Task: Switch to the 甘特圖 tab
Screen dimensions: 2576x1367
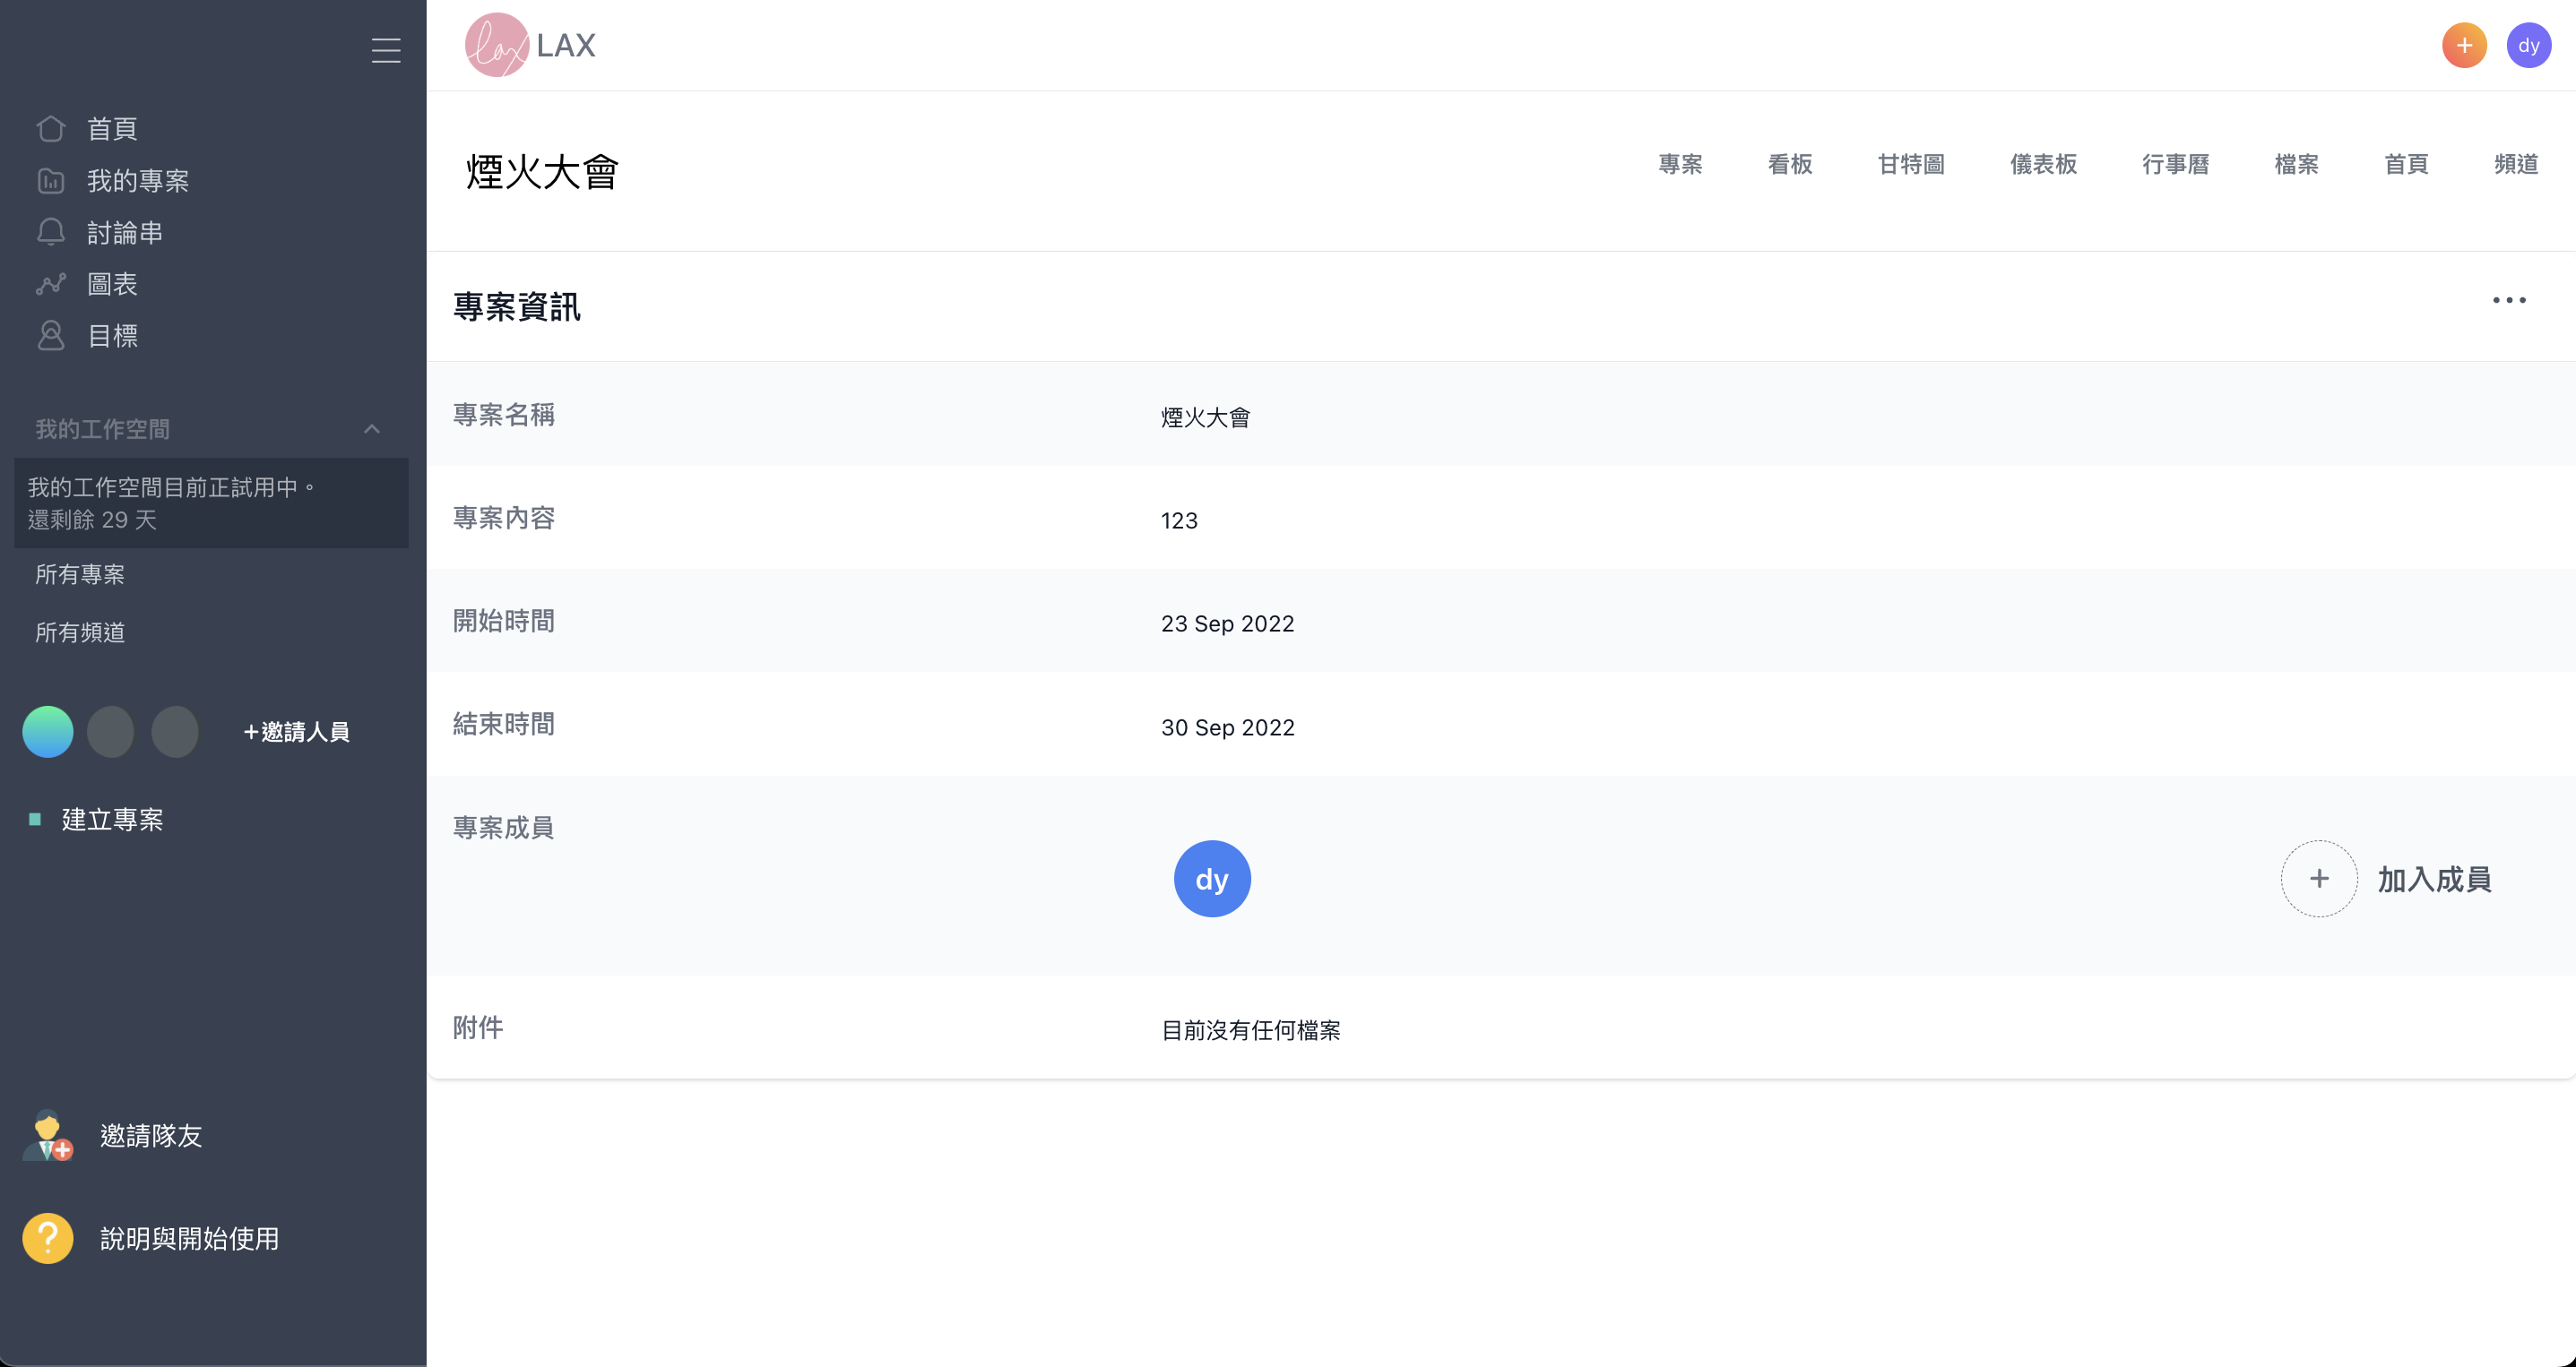Action: (x=1911, y=164)
